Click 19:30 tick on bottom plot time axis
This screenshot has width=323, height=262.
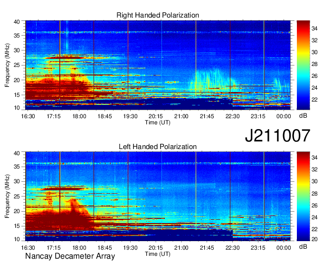[131, 248]
